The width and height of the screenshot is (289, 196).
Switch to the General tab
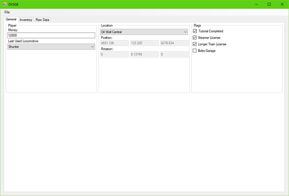[x=11, y=19]
